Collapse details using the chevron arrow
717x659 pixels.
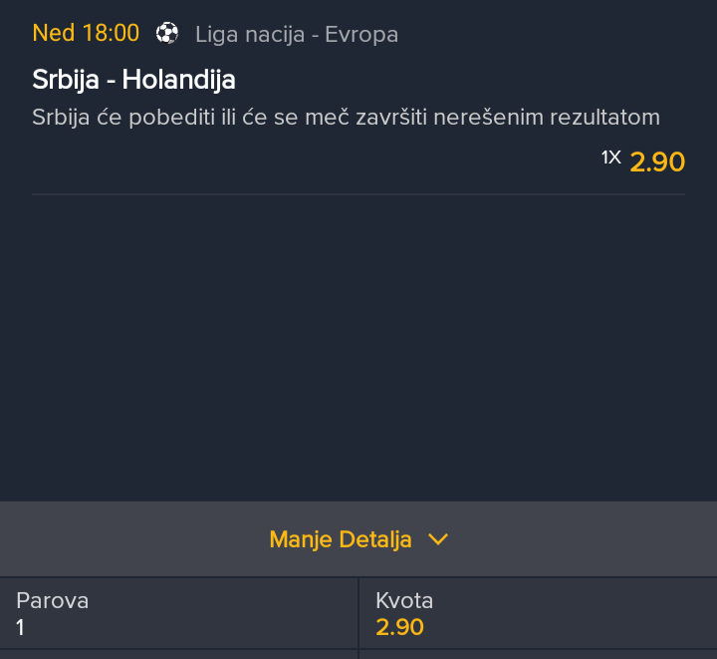(x=438, y=539)
